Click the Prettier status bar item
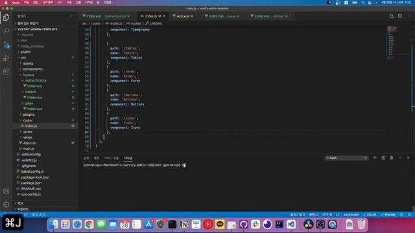This screenshot has width=415, height=233. click(x=388, y=214)
